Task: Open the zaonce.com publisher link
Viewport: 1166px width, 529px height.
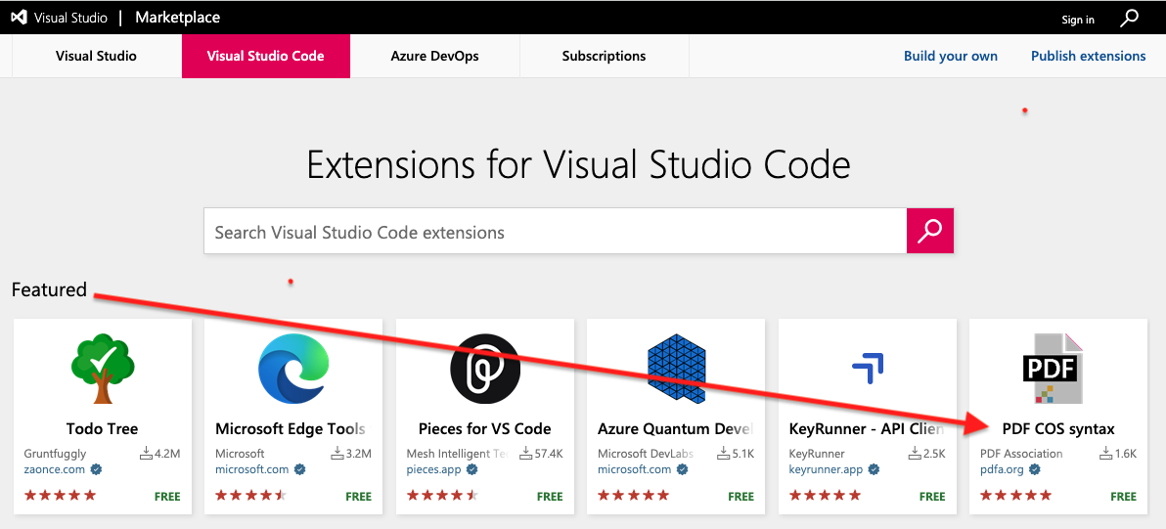Action: coord(54,469)
